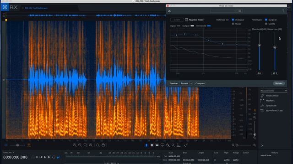Click the Reduction value field 12.2
293x164 pixels.
275,73
